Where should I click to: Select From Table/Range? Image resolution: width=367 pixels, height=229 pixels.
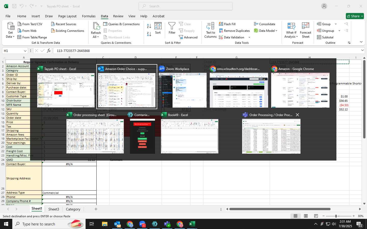tap(32, 37)
